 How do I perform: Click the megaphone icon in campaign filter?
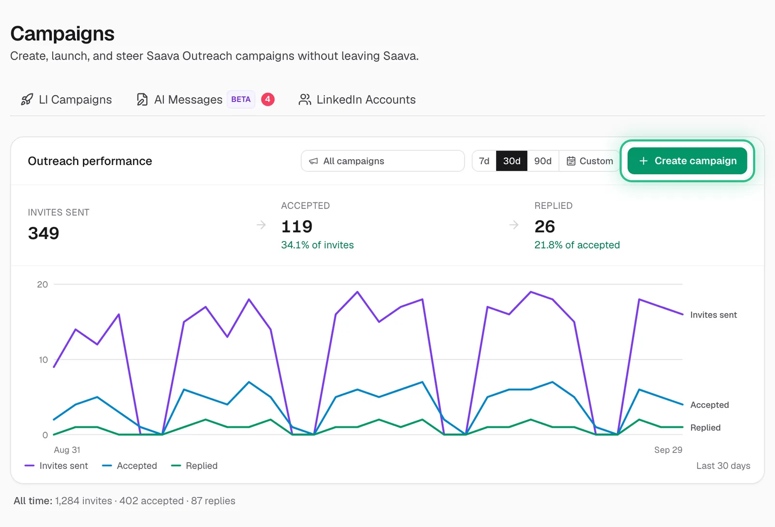[x=313, y=161]
